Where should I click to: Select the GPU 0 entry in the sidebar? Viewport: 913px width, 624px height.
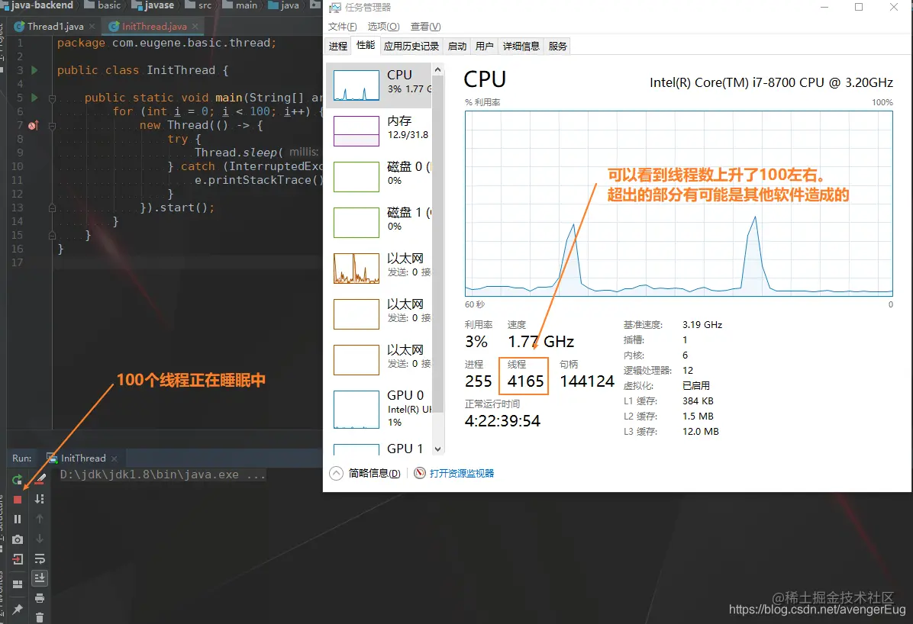379,408
